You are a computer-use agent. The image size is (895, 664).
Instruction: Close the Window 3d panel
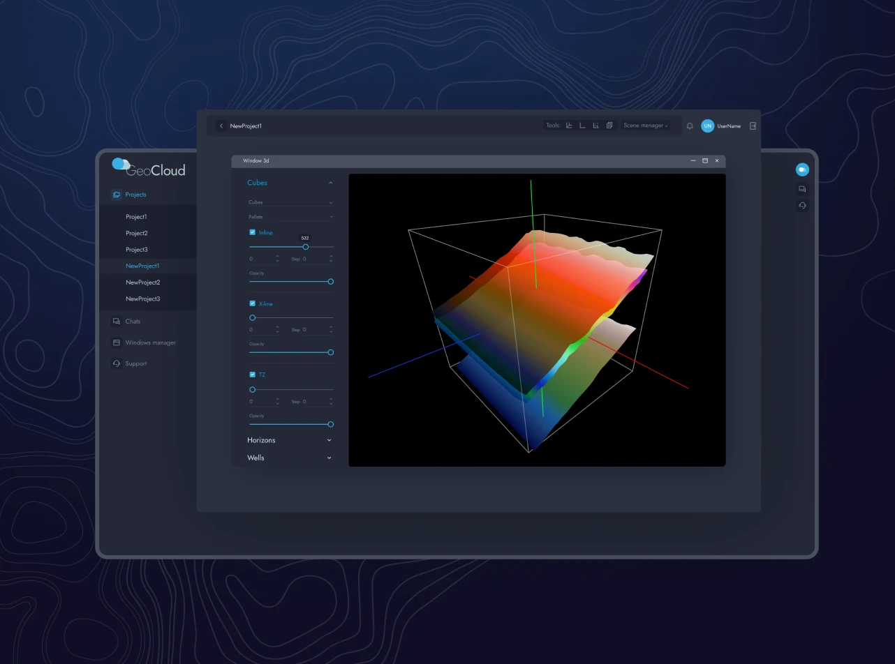click(717, 161)
